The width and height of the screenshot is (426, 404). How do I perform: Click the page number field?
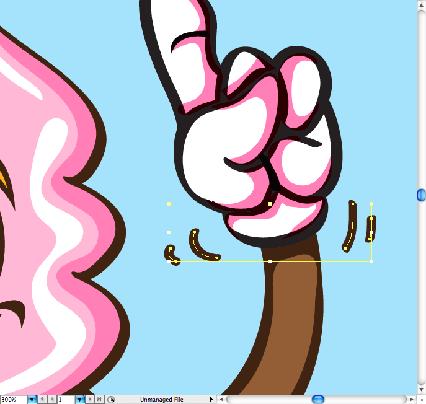[x=66, y=400]
